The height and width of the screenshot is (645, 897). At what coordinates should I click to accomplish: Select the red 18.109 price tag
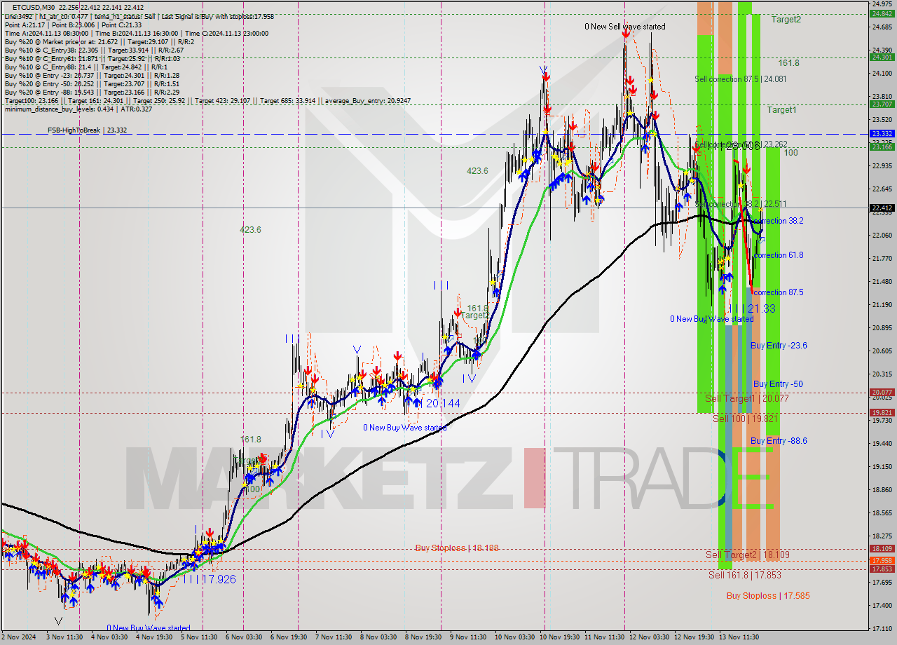click(x=882, y=548)
